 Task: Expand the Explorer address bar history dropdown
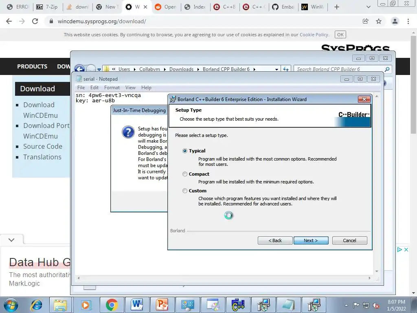(277, 69)
